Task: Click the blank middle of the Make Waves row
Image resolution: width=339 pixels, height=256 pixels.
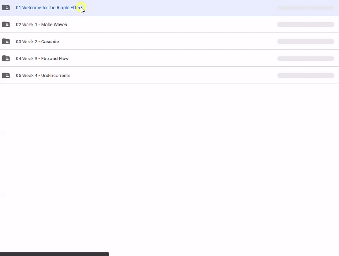Action: tap(170, 25)
